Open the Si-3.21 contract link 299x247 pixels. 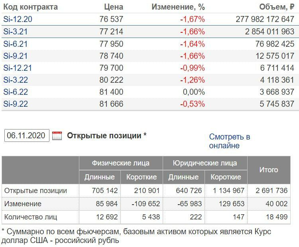tap(16, 32)
